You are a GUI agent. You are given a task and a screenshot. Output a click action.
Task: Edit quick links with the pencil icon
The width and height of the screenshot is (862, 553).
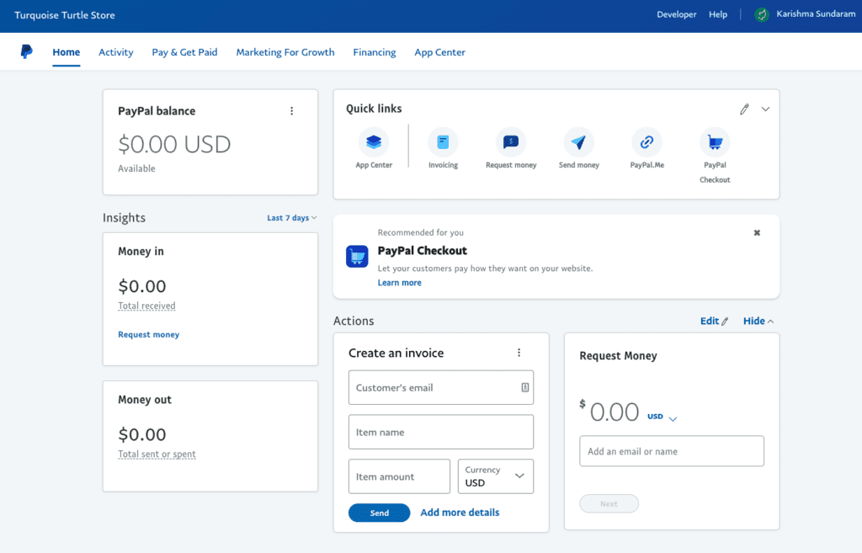pyautogui.click(x=744, y=109)
